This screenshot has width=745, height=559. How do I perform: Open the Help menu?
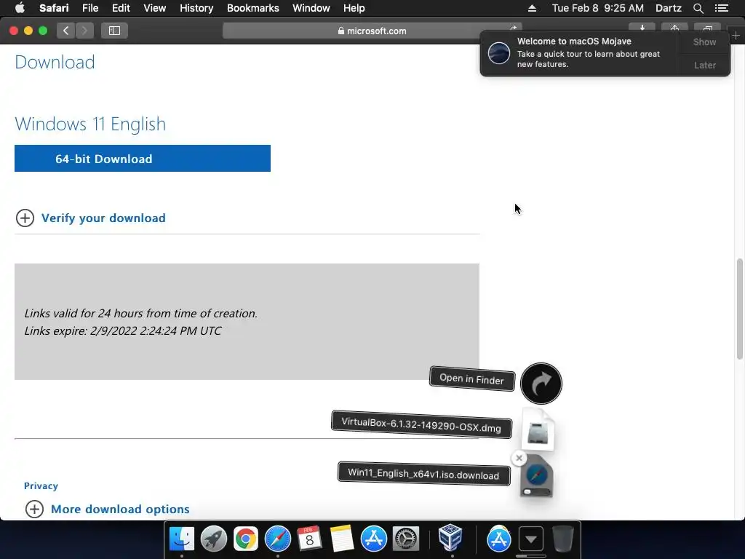(x=354, y=8)
